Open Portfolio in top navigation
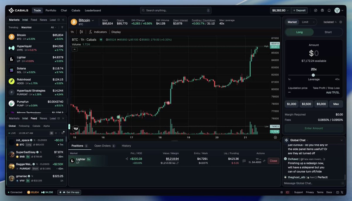The height and width of the screenshot is (201, 352). pyautogui.click(x=51, y=10)
